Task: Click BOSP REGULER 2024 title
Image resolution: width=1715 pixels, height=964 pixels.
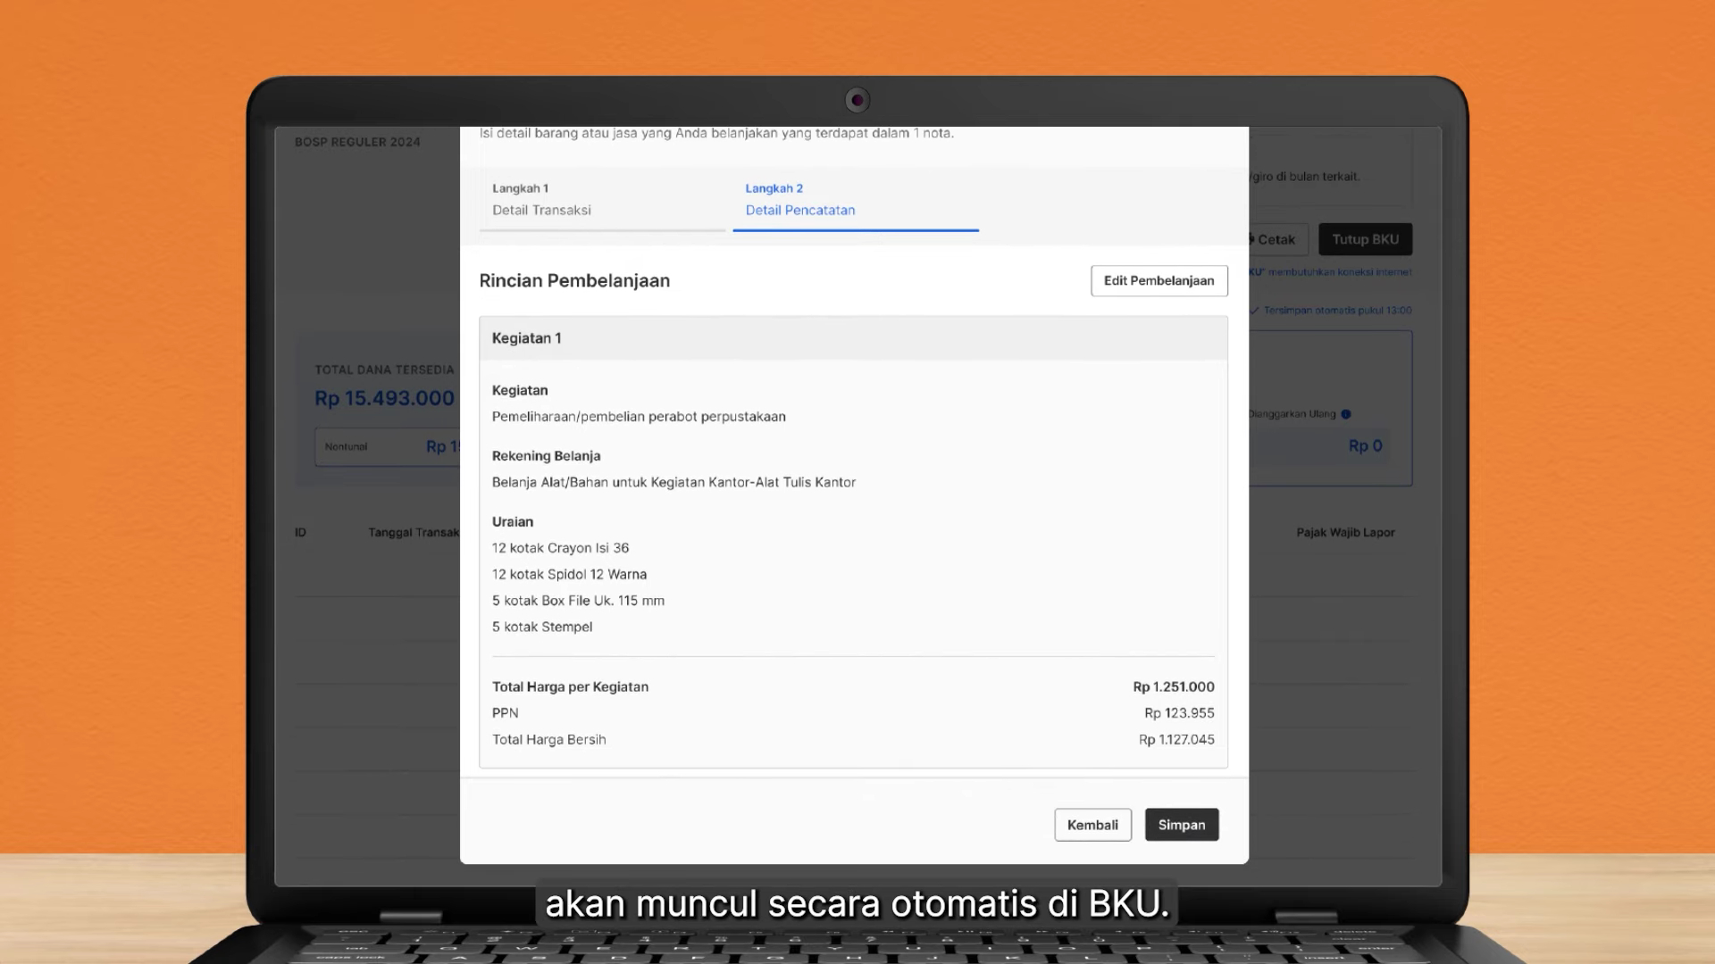Action: [x=357, y=142]
